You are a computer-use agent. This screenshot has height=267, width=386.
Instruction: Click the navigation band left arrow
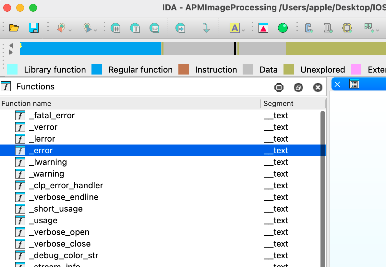(x=11, y=45)
